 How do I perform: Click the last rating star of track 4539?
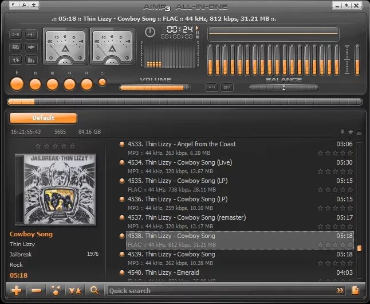[x=351, y=263]
